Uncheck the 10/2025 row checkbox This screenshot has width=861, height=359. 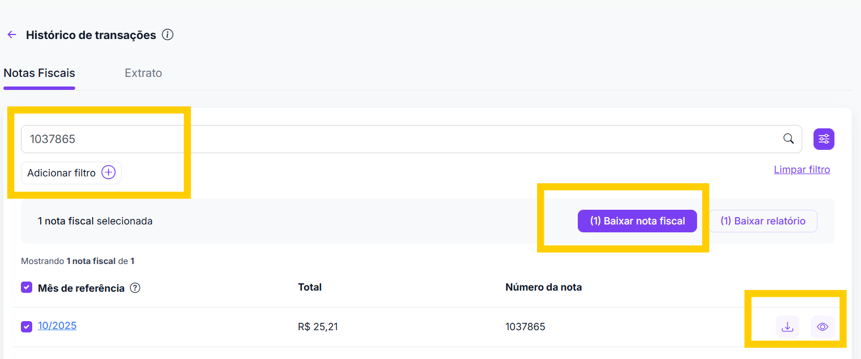[27, 327]
